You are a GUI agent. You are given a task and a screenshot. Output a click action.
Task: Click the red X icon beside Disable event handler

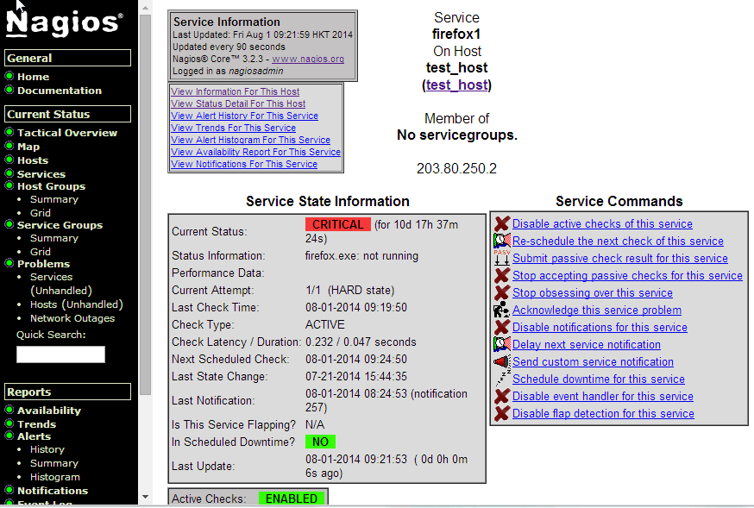[x=502, y=397]
